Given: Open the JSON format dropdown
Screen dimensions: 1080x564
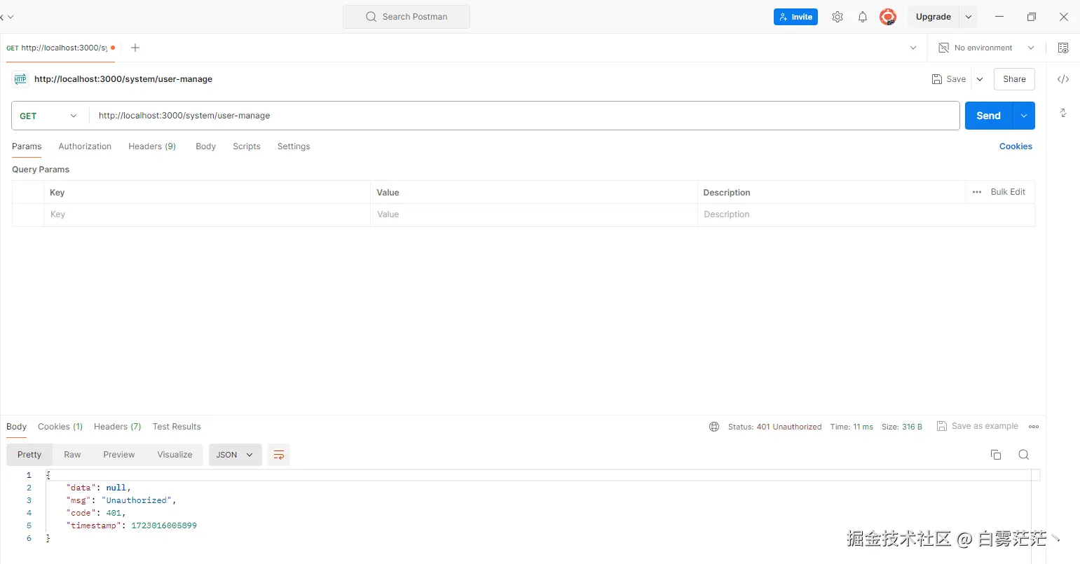Looking at the screenshot, I should tap(235, 455).
